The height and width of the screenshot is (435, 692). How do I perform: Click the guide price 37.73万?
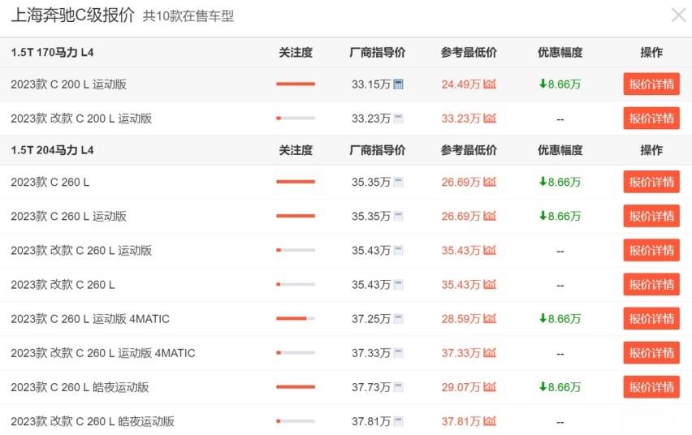point(371,387)
